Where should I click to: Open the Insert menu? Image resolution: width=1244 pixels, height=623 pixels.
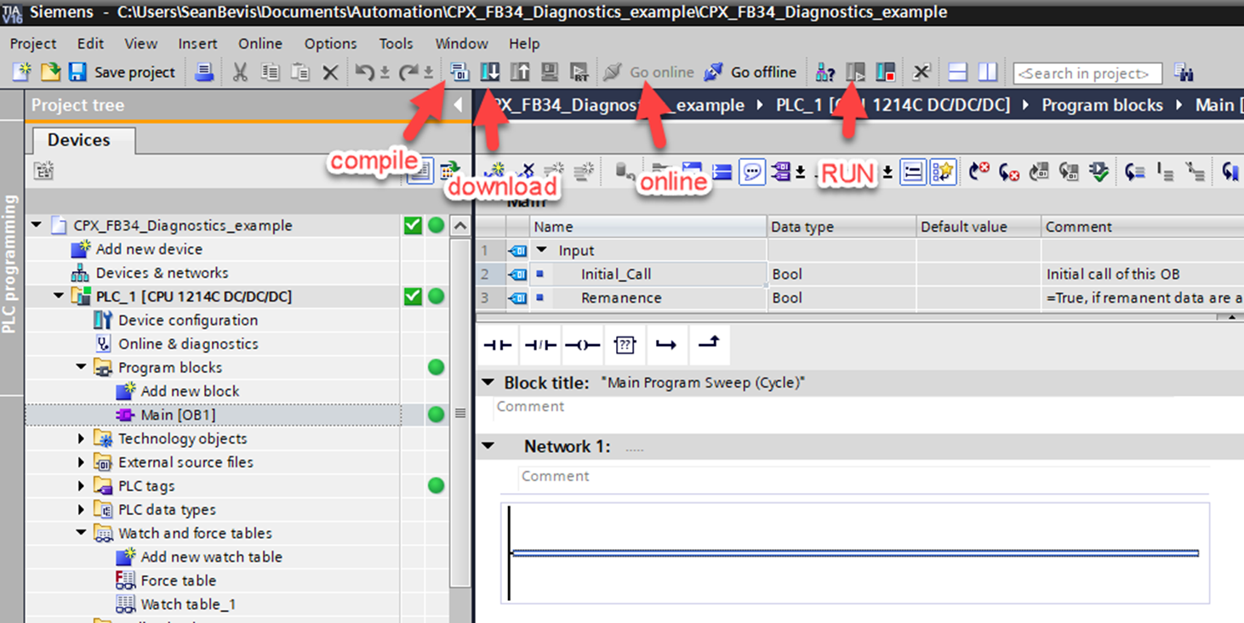click(197, 43)
